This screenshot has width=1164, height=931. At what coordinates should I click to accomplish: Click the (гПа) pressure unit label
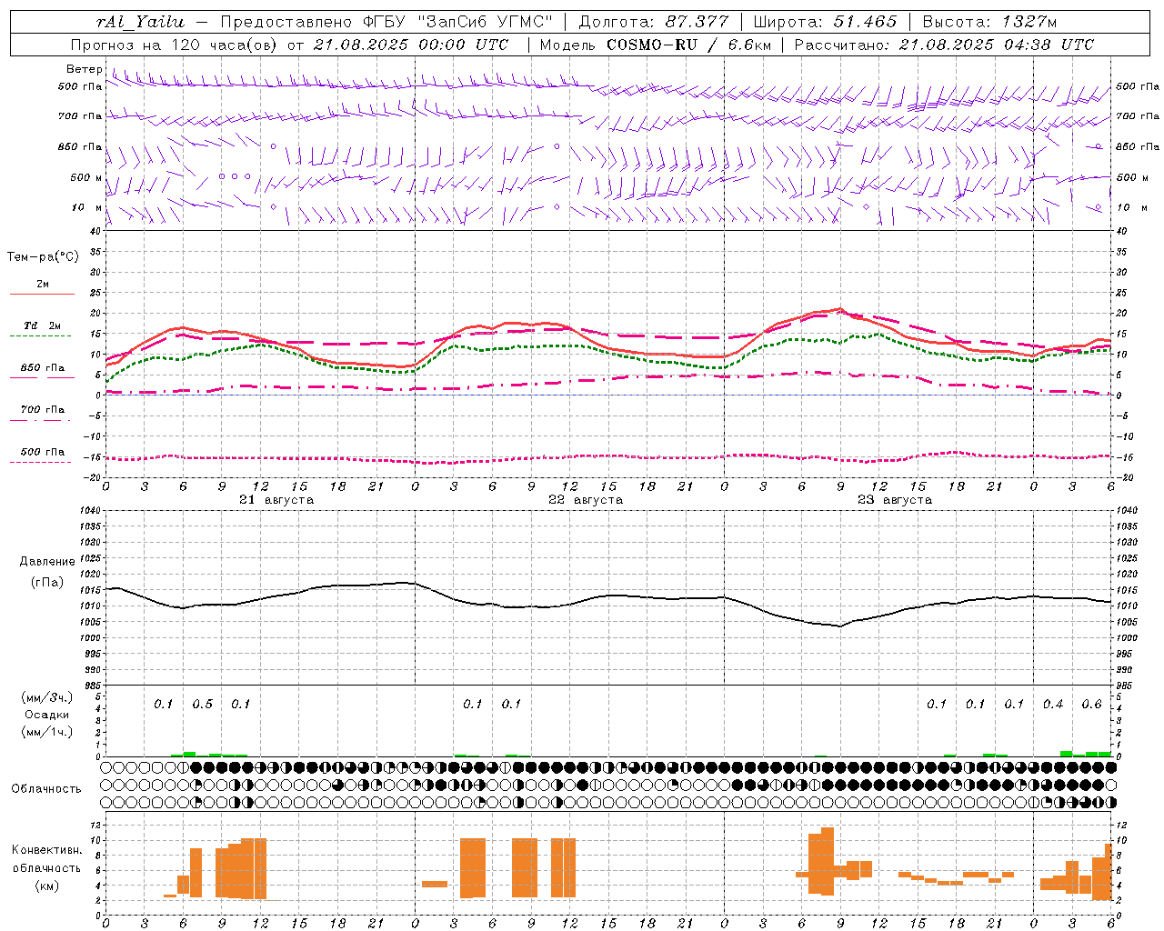click(x=47, y=583)
